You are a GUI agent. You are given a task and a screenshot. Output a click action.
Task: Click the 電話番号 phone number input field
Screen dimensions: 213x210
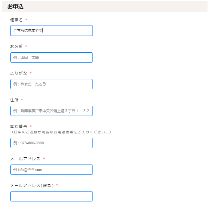[x=51, y=143]
